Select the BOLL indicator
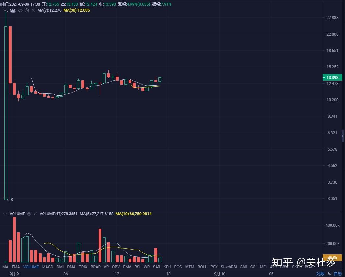The height and width of the screenshot is (277, 345). point(202,267)
